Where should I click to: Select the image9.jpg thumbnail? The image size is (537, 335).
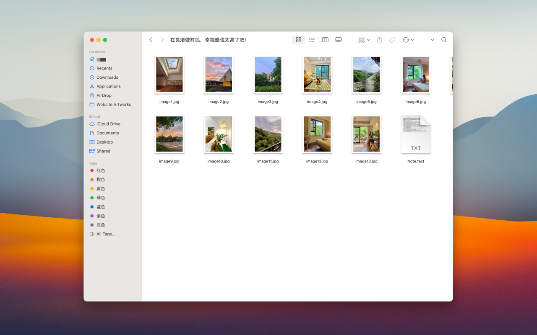[169, 134]
